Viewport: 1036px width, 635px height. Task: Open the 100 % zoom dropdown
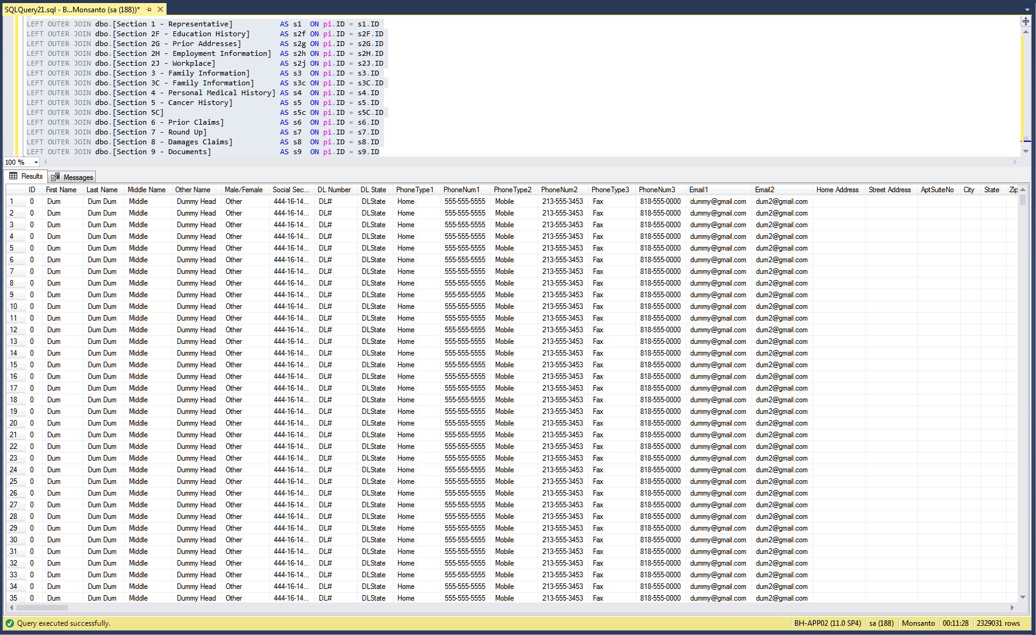[36, 162]
